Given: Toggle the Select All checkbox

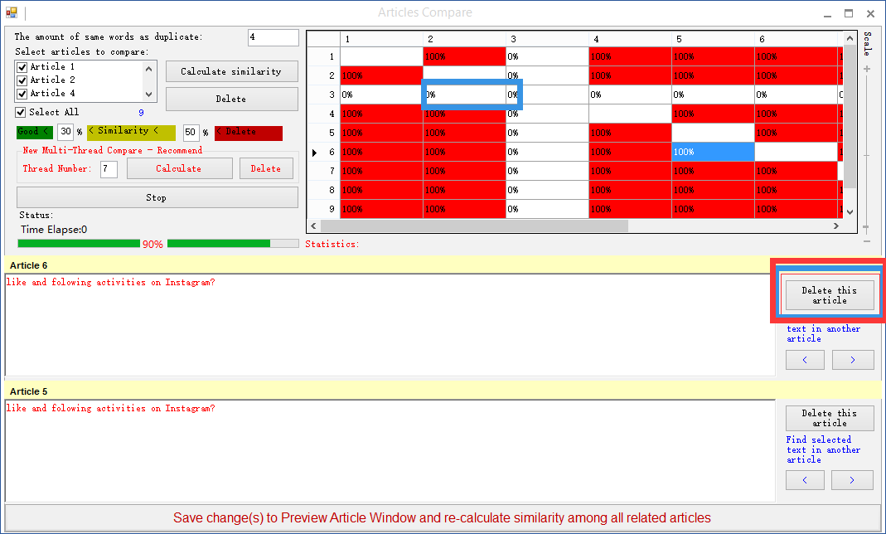Looking at the screenshot, I should (x=22, y=112).
